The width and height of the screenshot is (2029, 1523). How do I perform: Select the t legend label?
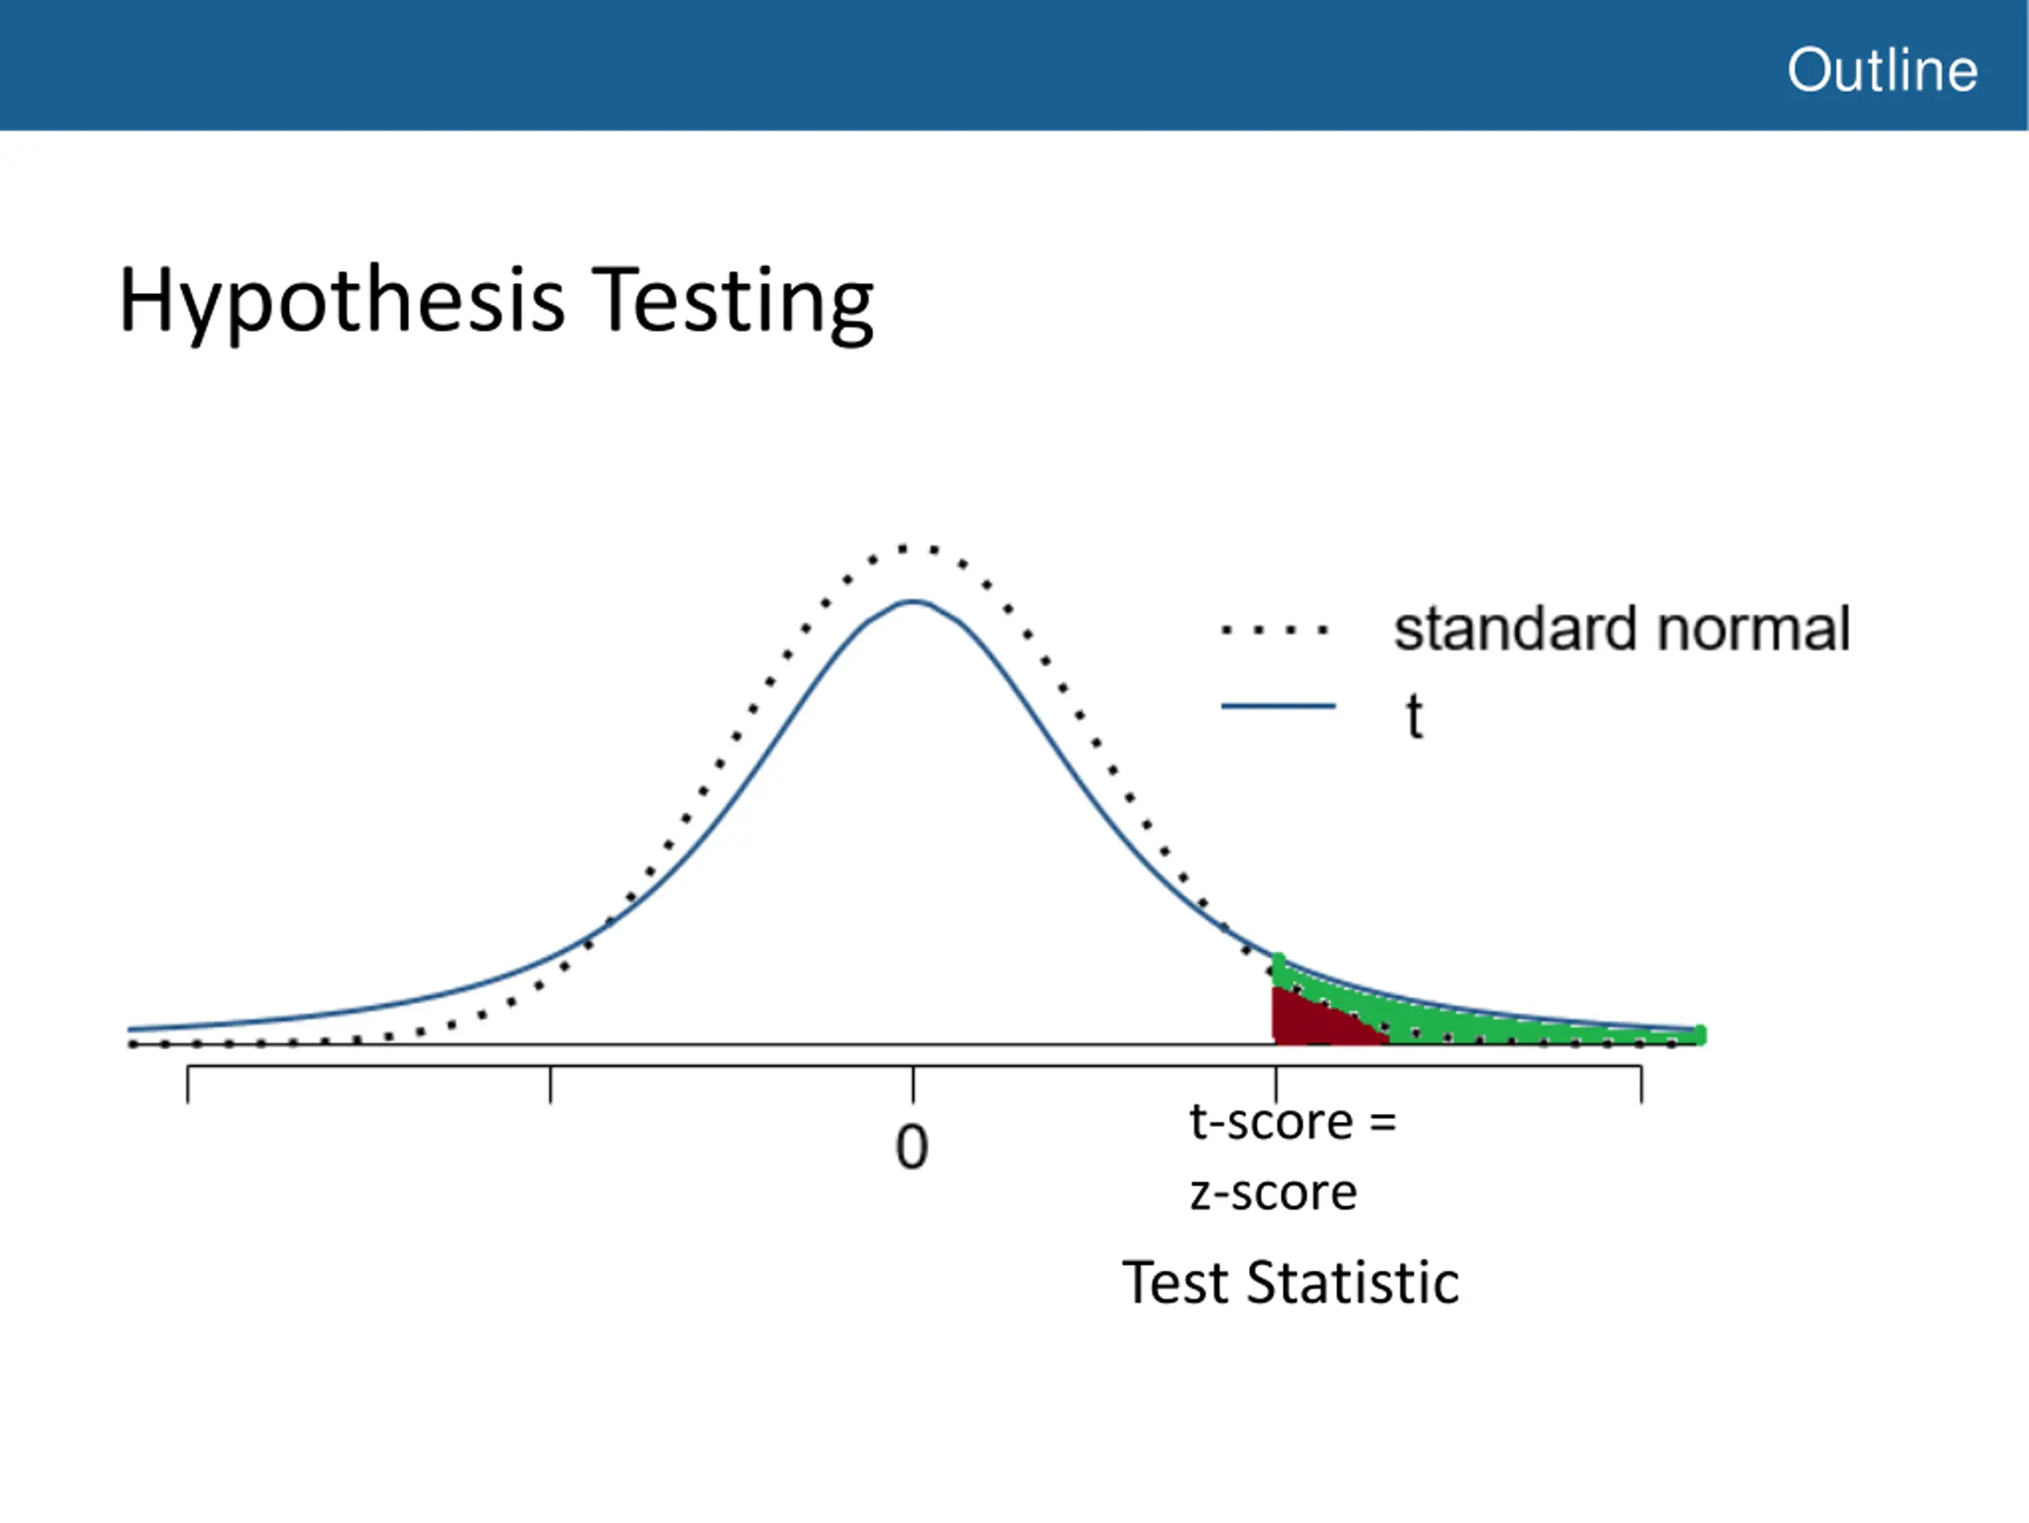click(x=1415, y=716)
